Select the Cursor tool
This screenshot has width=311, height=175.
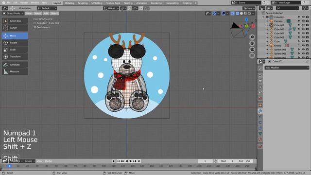[15, 28]
